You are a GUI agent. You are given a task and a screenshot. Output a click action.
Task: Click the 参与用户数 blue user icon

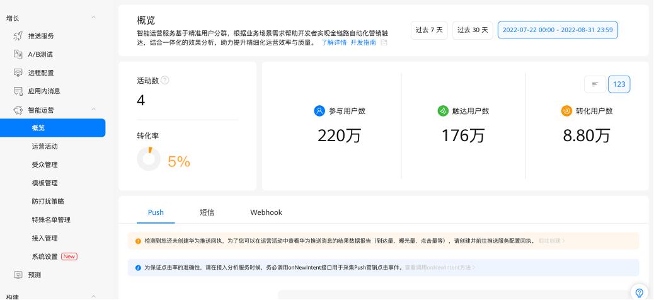[x=319, y=111]
